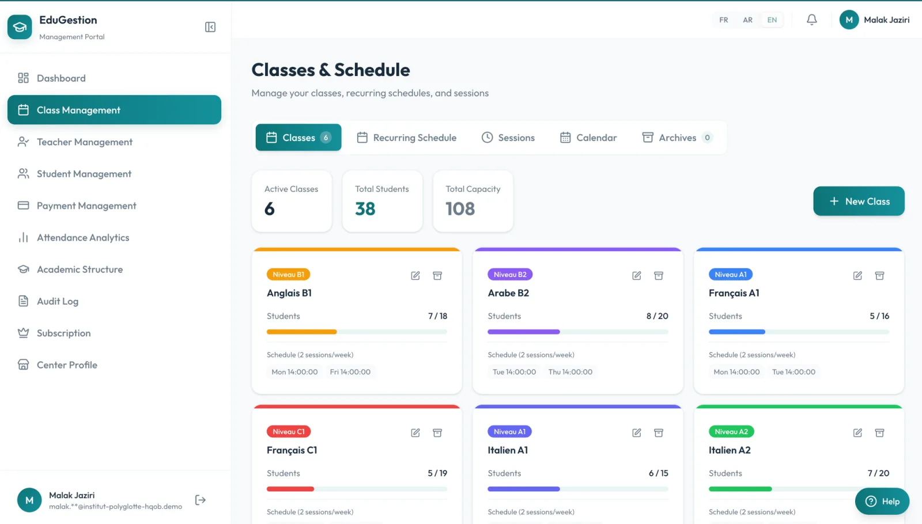Open Dashboard from the sidebar
The height and width of the screenshot is (524, 922).
click(x=114, y=78)
